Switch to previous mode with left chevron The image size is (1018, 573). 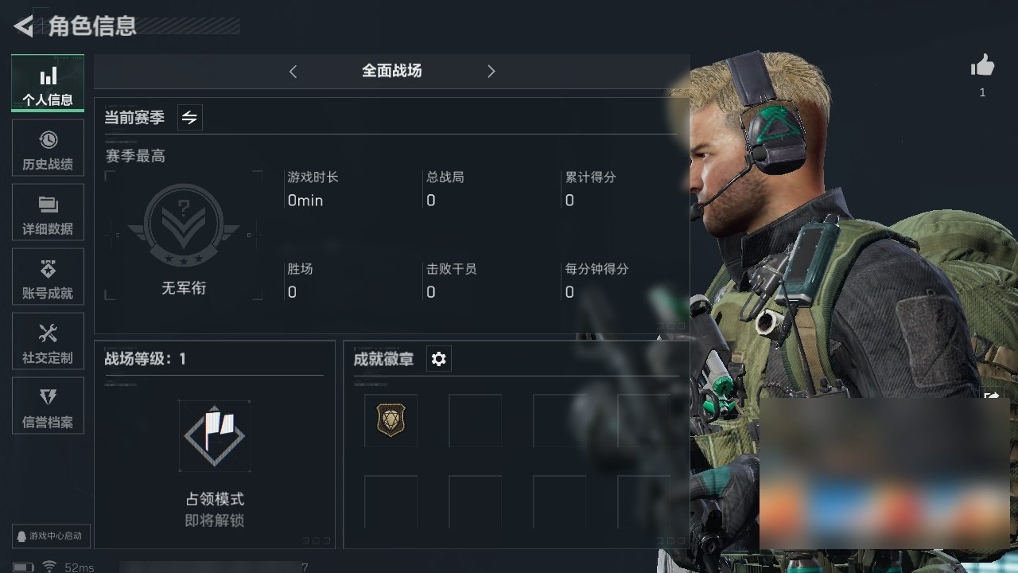click(x=293, y=72)
